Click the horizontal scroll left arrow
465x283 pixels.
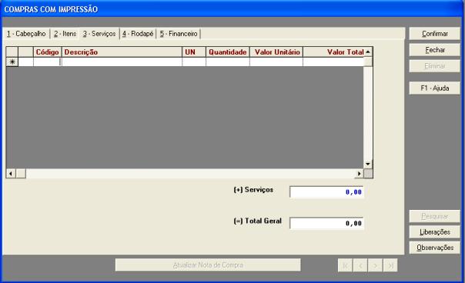click(x=11, y=173)
